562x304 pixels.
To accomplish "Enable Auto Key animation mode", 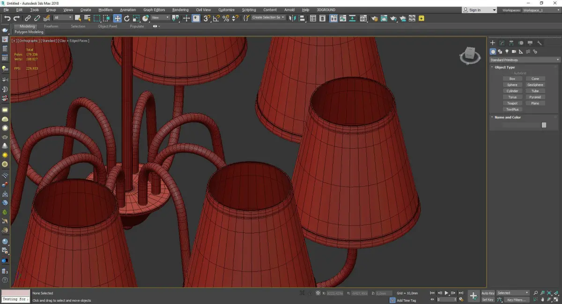I will (x=488, y=293).
